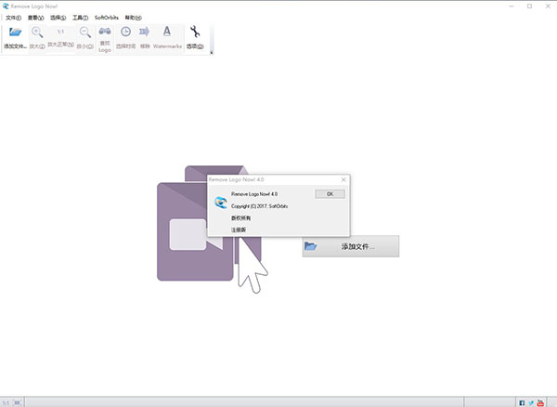Open the Tools (工具) menu
Image resolution: width=557 pixels, height=407 pixels.
coord(81,18)
